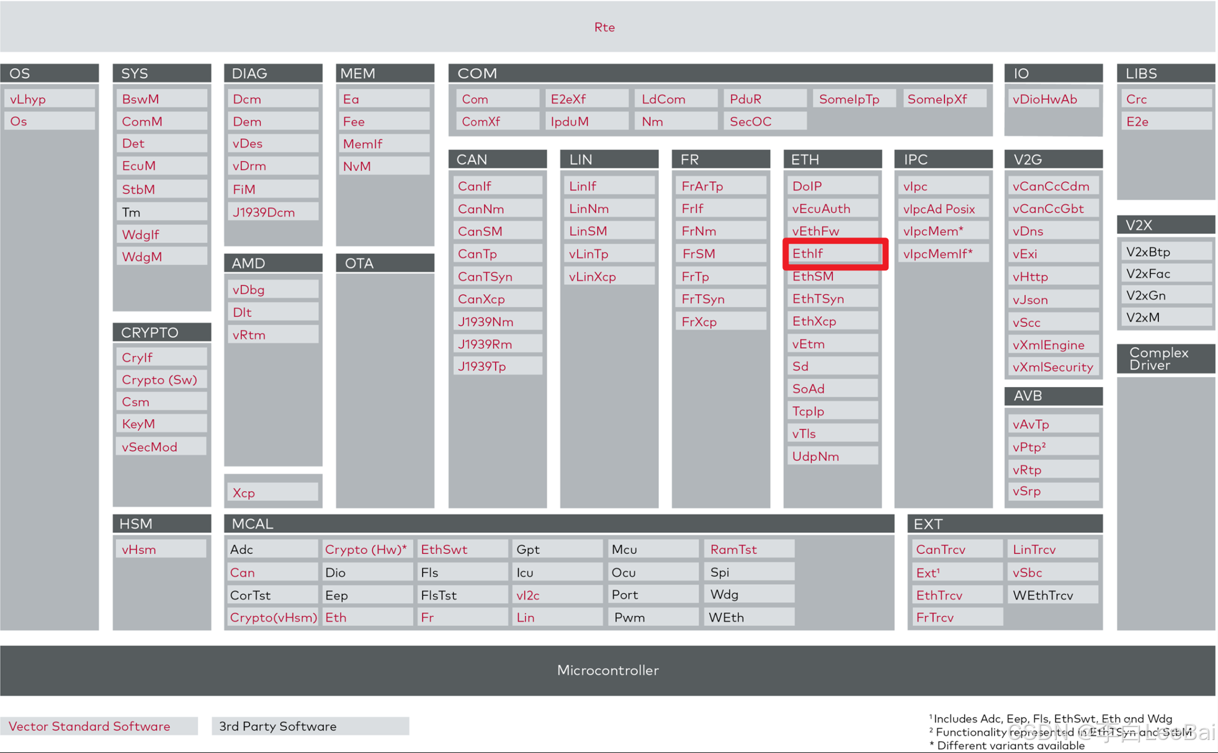Click the BswM module in SYS

coord(161,99)
